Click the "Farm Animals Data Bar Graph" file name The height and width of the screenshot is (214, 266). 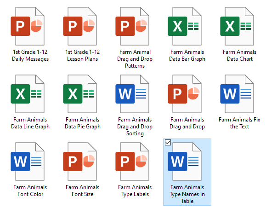click(187, 55)
